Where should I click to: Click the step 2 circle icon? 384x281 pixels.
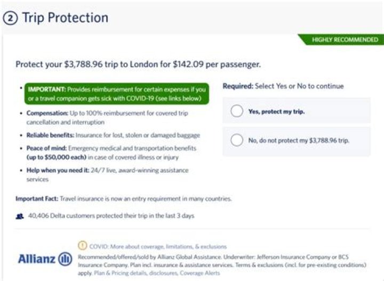pos(10,18)
